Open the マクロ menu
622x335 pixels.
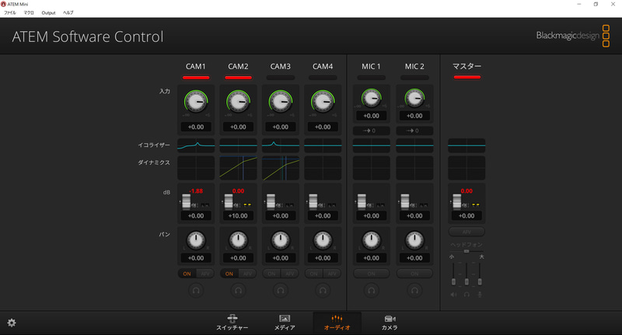pos(29,12)
